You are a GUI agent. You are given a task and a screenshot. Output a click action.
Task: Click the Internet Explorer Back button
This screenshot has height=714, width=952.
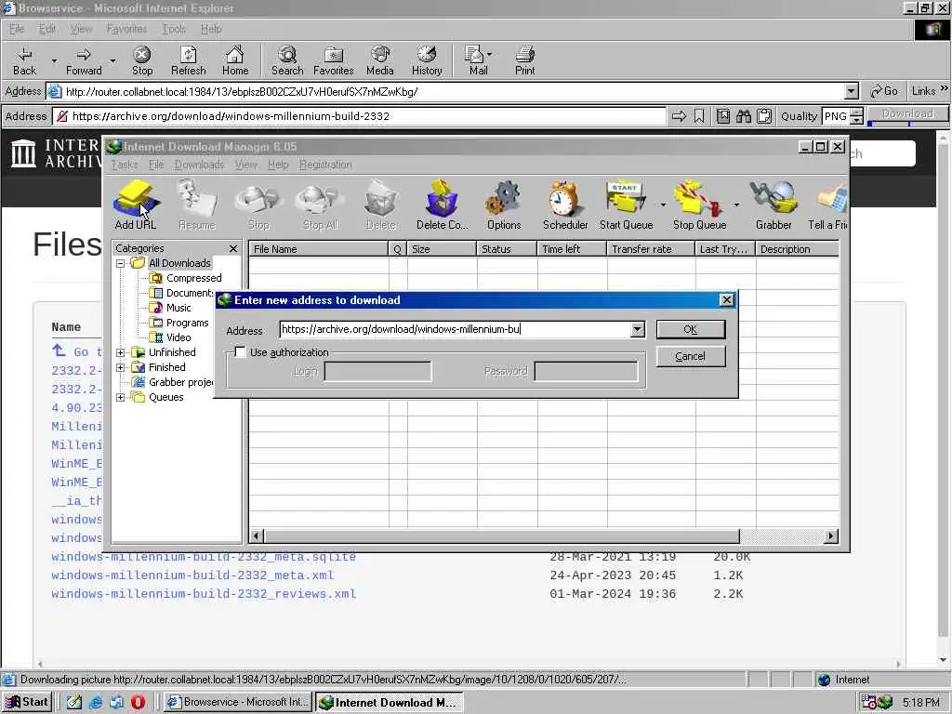point(24,60)
